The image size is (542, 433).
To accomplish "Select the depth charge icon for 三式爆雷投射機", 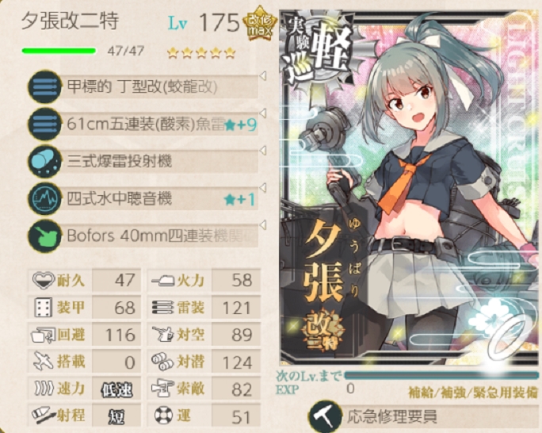I will (x=44, y=162).
